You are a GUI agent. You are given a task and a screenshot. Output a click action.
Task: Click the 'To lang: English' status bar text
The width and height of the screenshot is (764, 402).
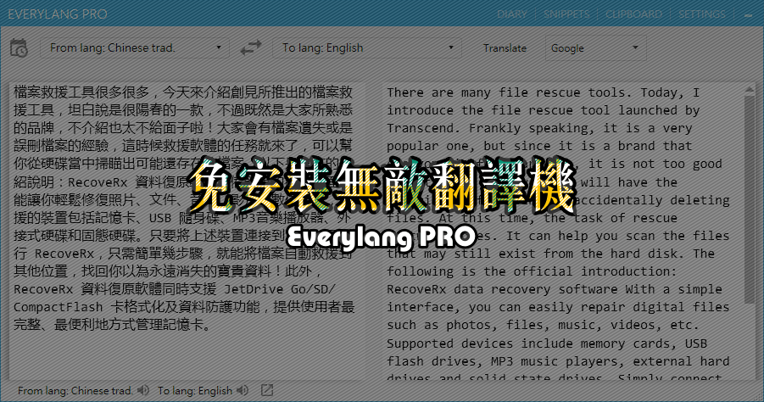tap(195, 391)
